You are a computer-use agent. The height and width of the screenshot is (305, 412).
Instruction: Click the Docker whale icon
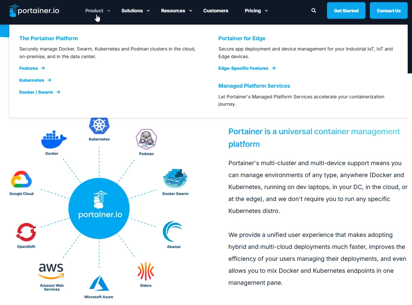click(54, 140)
